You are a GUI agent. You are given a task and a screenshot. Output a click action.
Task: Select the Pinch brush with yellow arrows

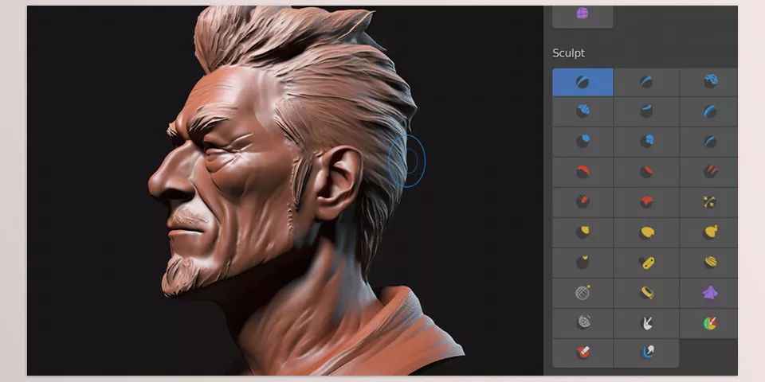[708, 202]
